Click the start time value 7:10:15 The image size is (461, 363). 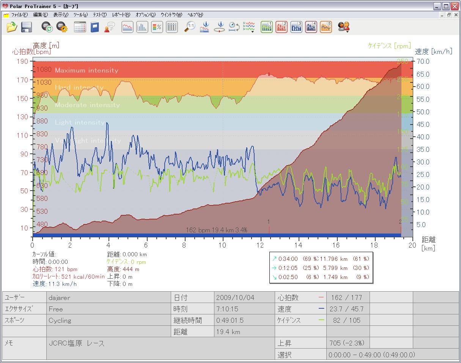[244, 309]
